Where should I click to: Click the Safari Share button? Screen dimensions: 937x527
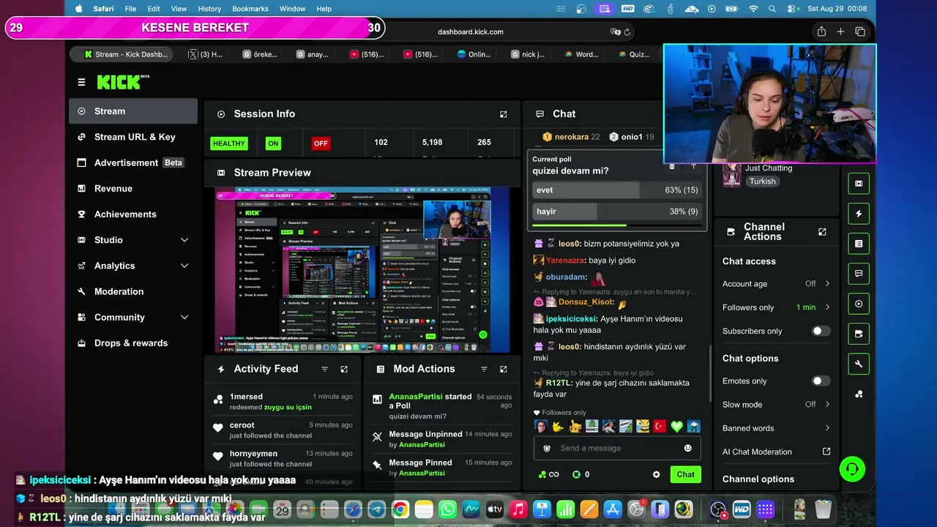coord(821,31)
